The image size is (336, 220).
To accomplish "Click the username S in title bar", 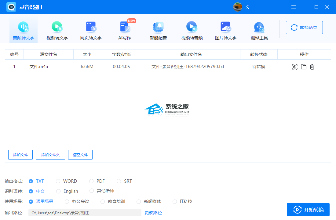I will (247, 8).
